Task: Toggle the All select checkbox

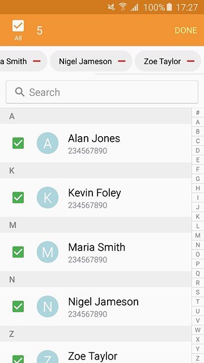Action: click(18, 26)
